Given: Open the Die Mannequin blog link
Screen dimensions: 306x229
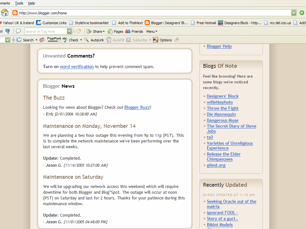Looking at the screenshot, I should pyautogui.click(x=221, y=114).
